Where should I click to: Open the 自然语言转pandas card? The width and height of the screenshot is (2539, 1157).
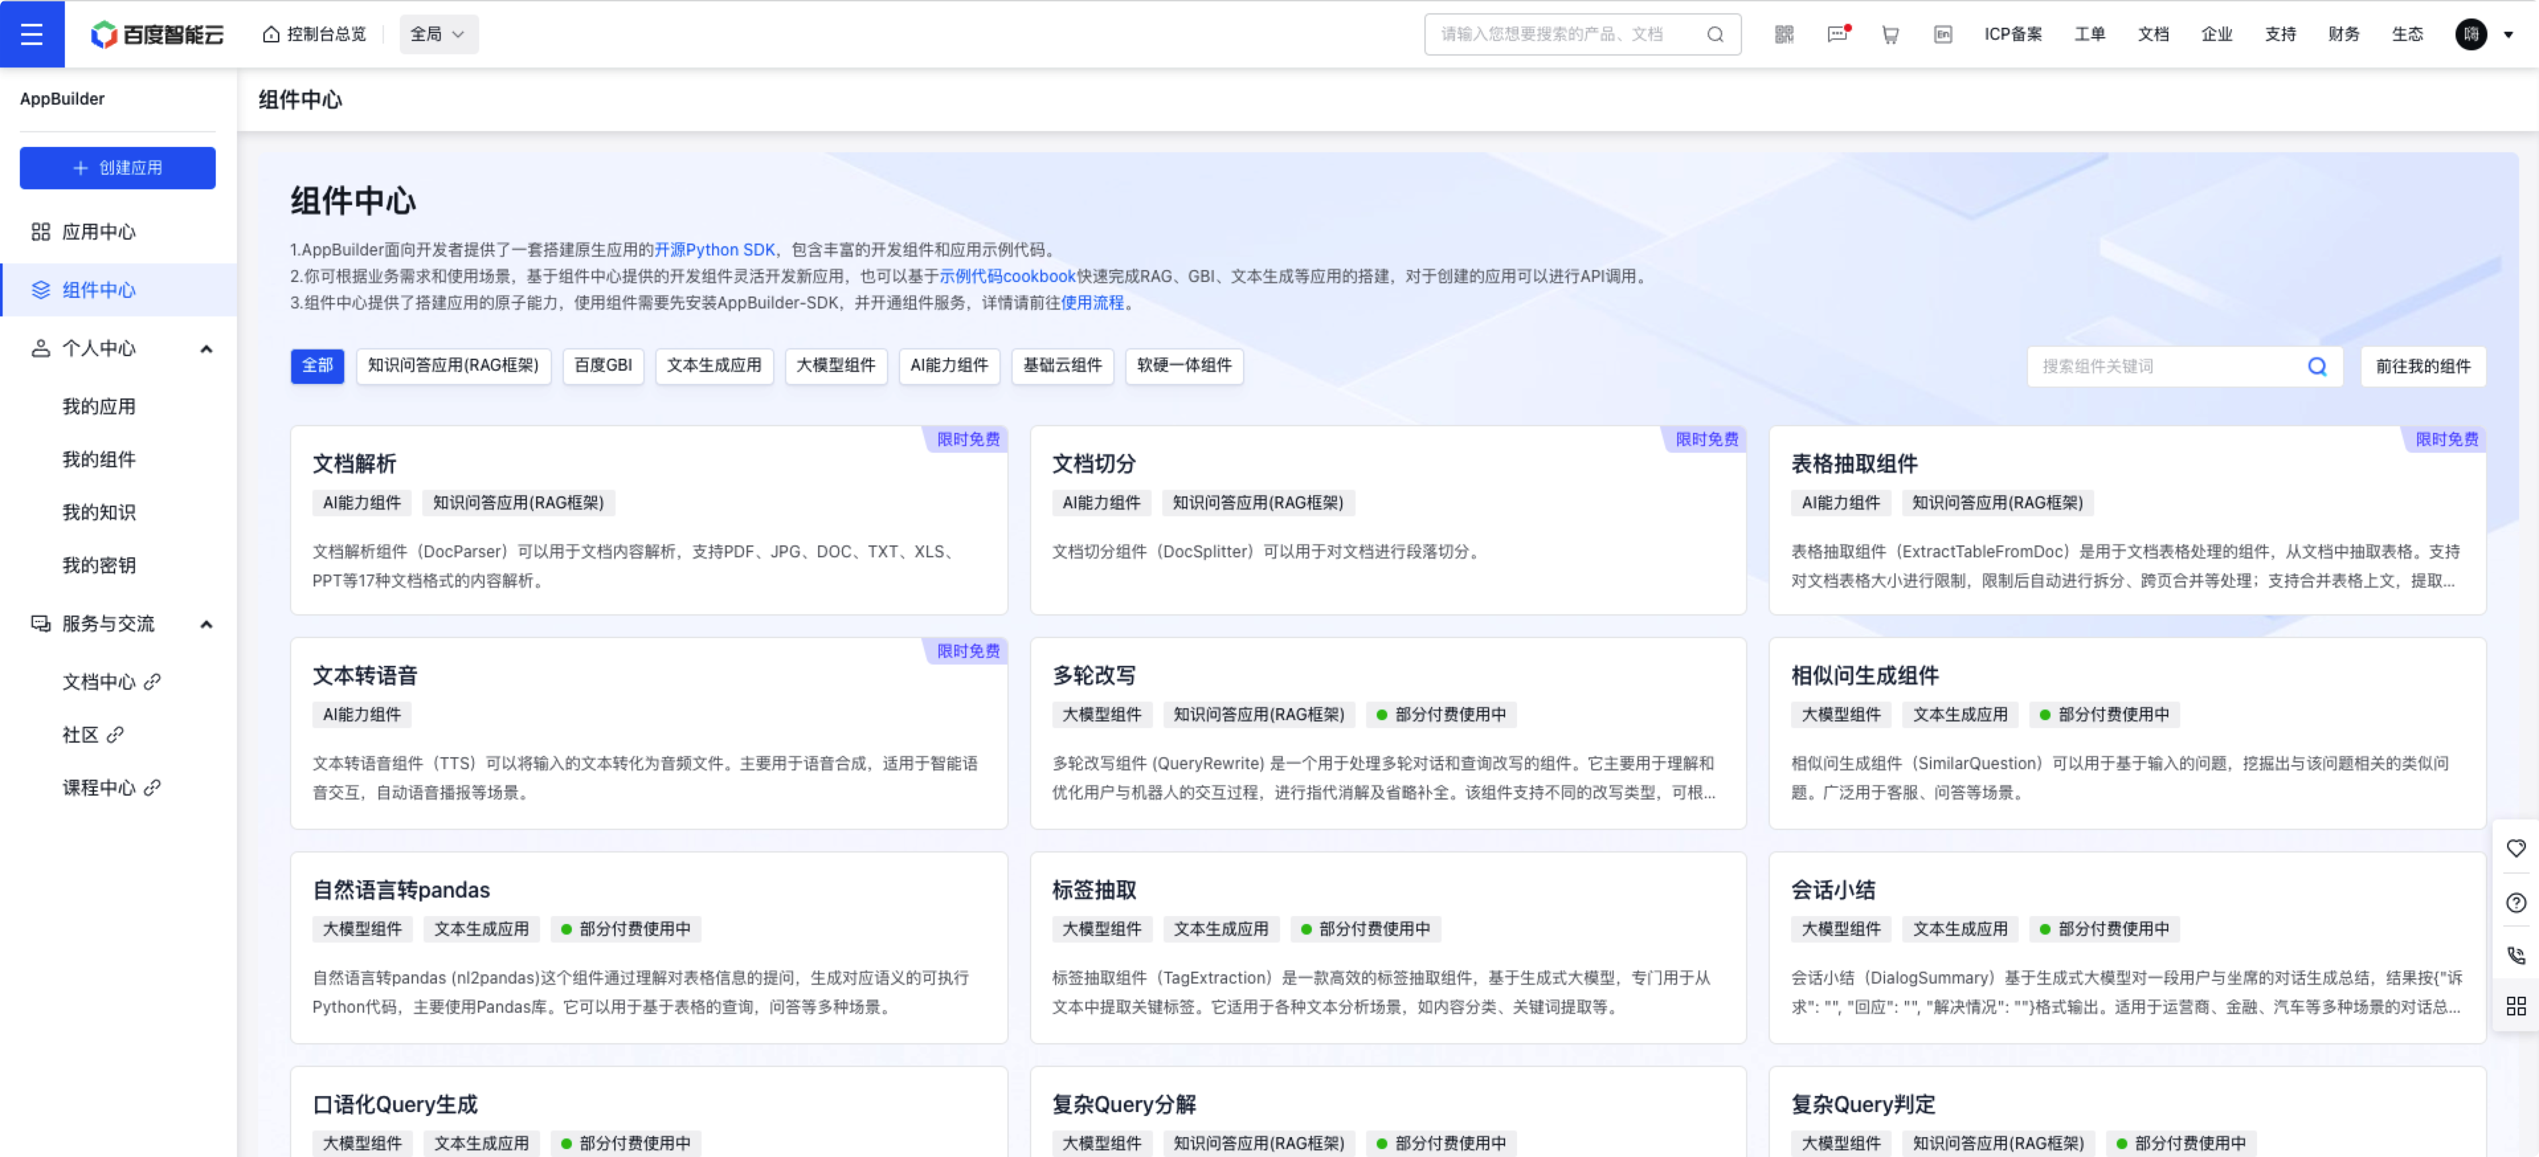(x=649, y=948)
